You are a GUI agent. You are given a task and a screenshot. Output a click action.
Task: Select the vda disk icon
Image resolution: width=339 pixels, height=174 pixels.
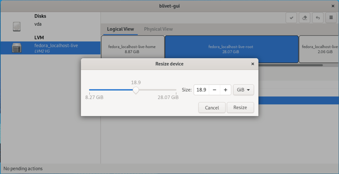pyautogui.click(x=17, y=27)
